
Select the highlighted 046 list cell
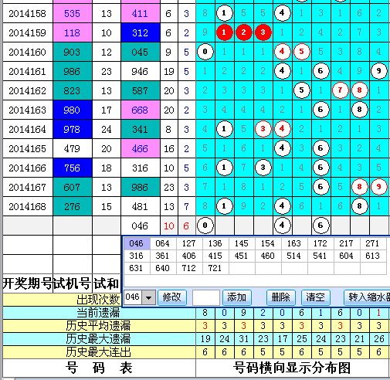pos(137,243)
